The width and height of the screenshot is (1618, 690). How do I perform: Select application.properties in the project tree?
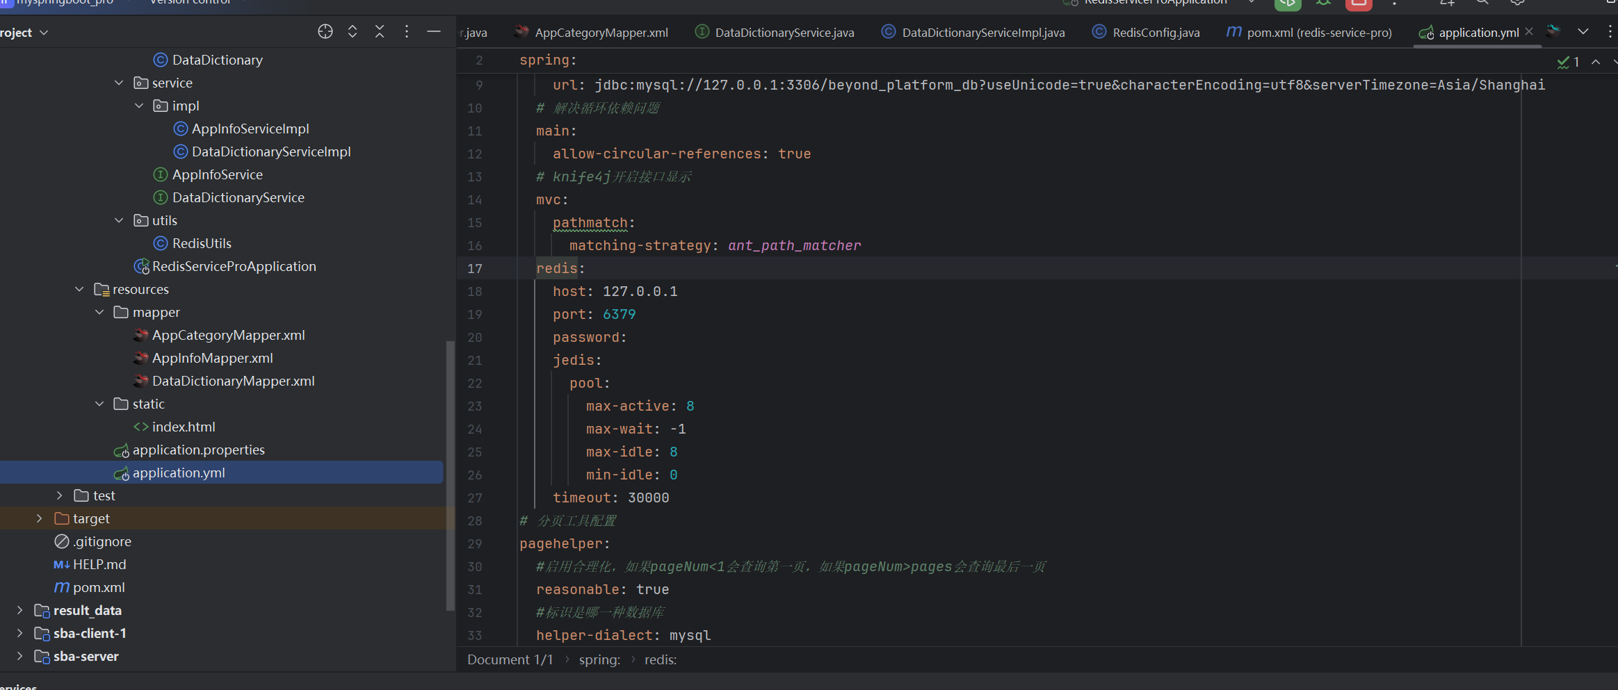coord(198,450)
